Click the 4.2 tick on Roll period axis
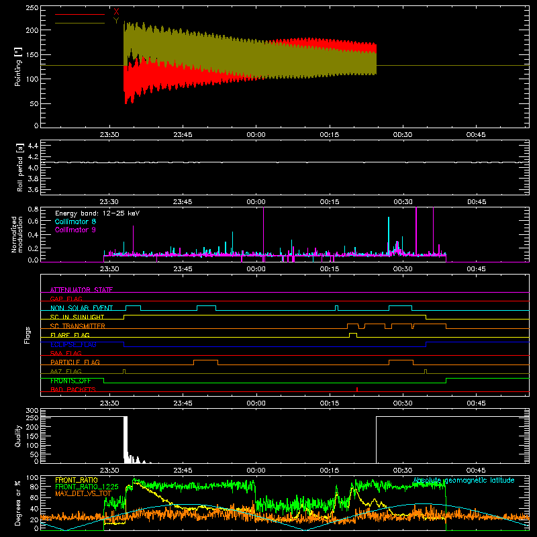 [32, 157]
